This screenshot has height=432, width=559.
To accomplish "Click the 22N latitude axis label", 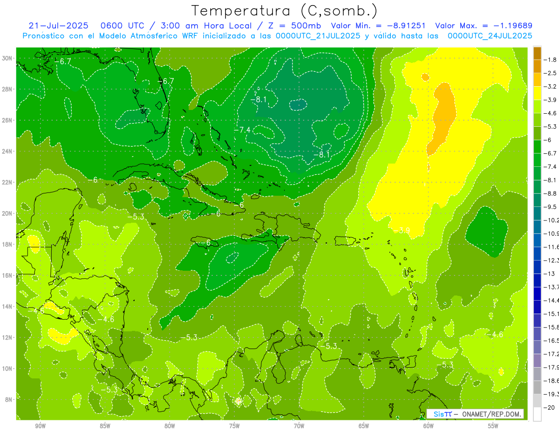I will (x=8, y=182).
